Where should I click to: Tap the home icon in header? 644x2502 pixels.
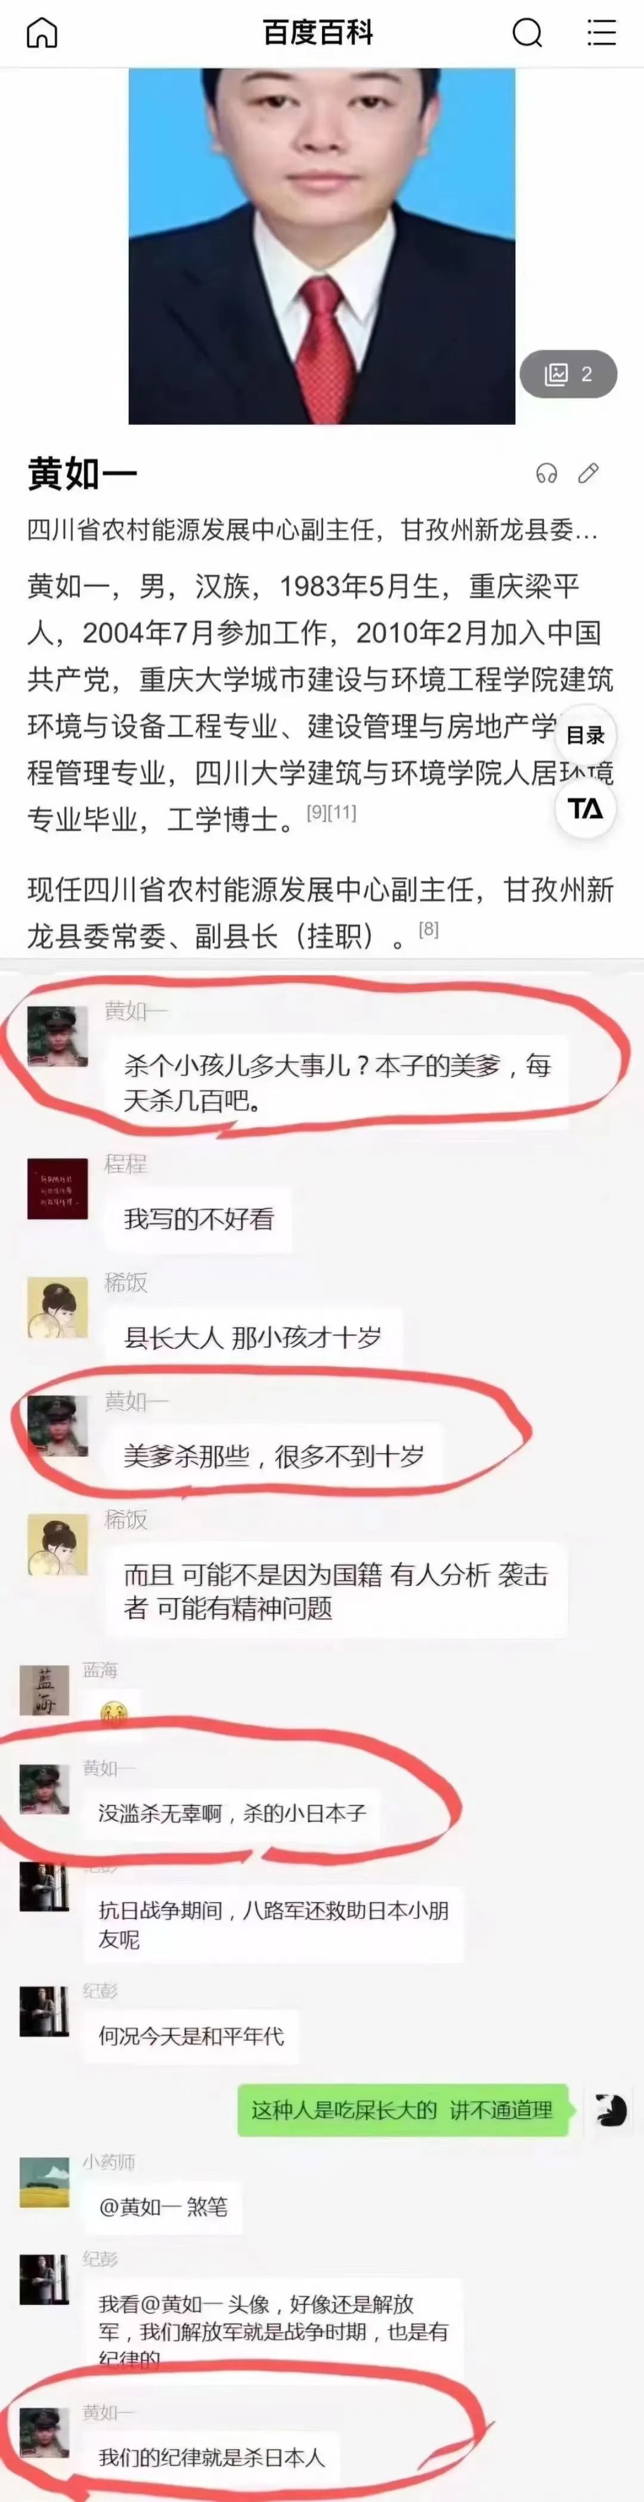(x=42, y=32)
